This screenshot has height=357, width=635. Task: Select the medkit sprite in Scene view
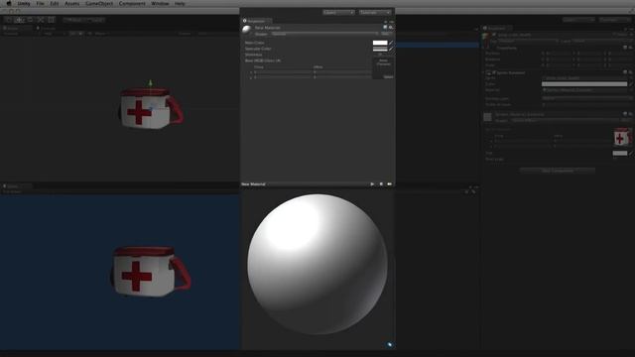click(152, 108)
